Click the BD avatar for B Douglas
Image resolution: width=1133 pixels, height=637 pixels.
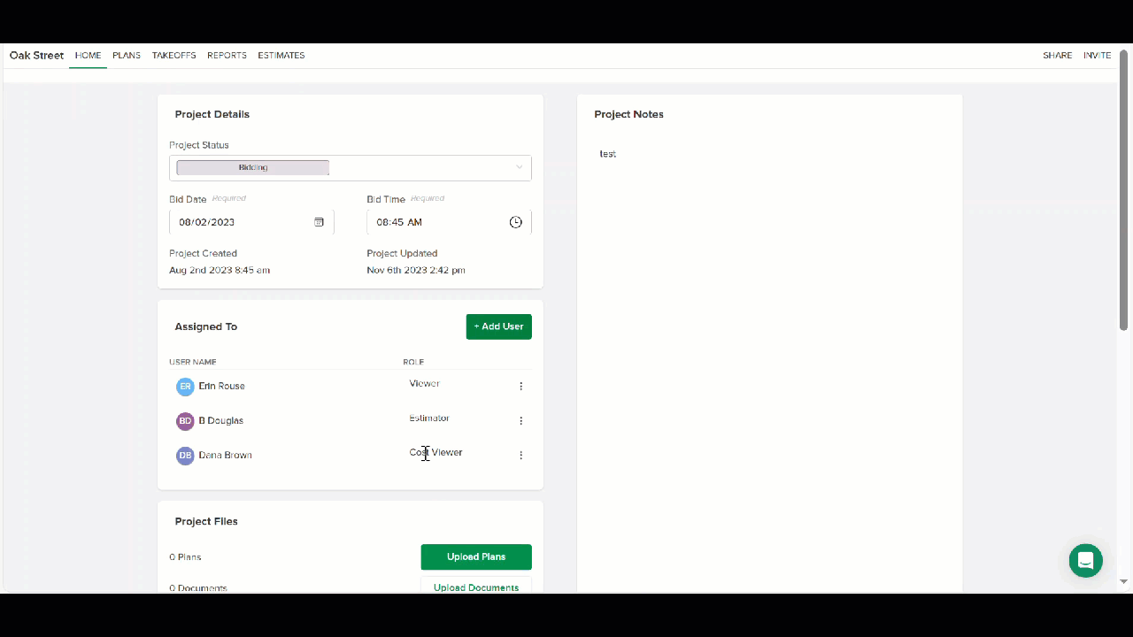pyautogui.click(x=185, y=420)
